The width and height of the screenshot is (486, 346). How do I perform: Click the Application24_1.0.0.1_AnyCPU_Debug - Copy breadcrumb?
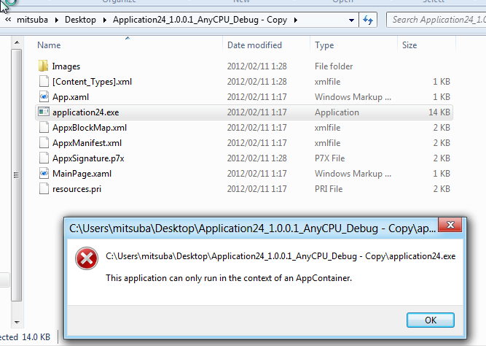(200, 20)
